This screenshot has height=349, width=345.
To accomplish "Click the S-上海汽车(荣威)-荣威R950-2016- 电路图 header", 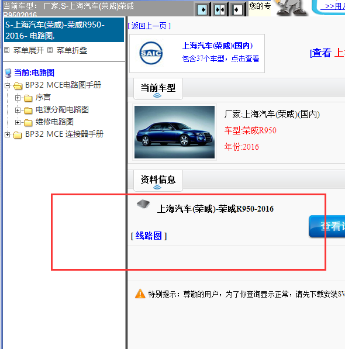I will pos(64,30).
